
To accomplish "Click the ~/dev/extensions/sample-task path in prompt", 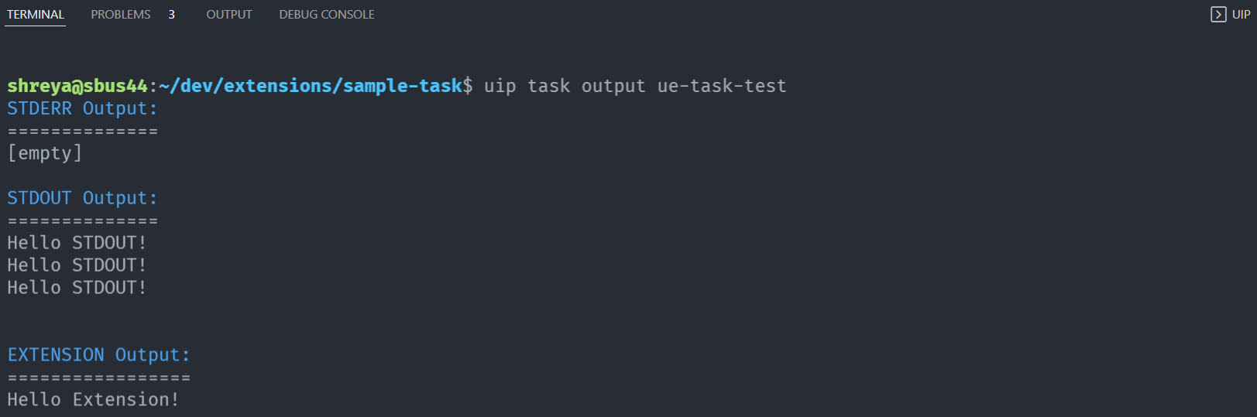I will point(310,86).
